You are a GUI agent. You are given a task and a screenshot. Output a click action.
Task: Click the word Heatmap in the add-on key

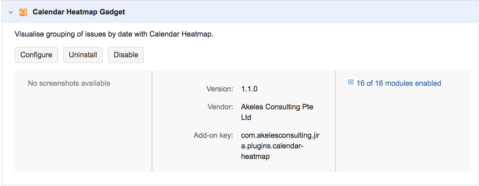tap(255, 156)
